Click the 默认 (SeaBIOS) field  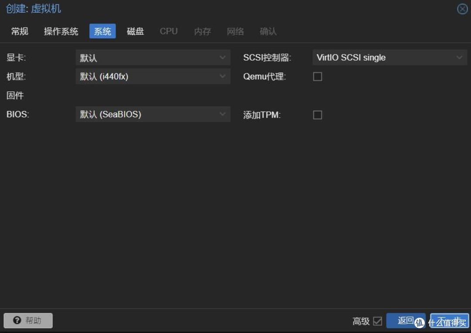[x=153, y=114]
